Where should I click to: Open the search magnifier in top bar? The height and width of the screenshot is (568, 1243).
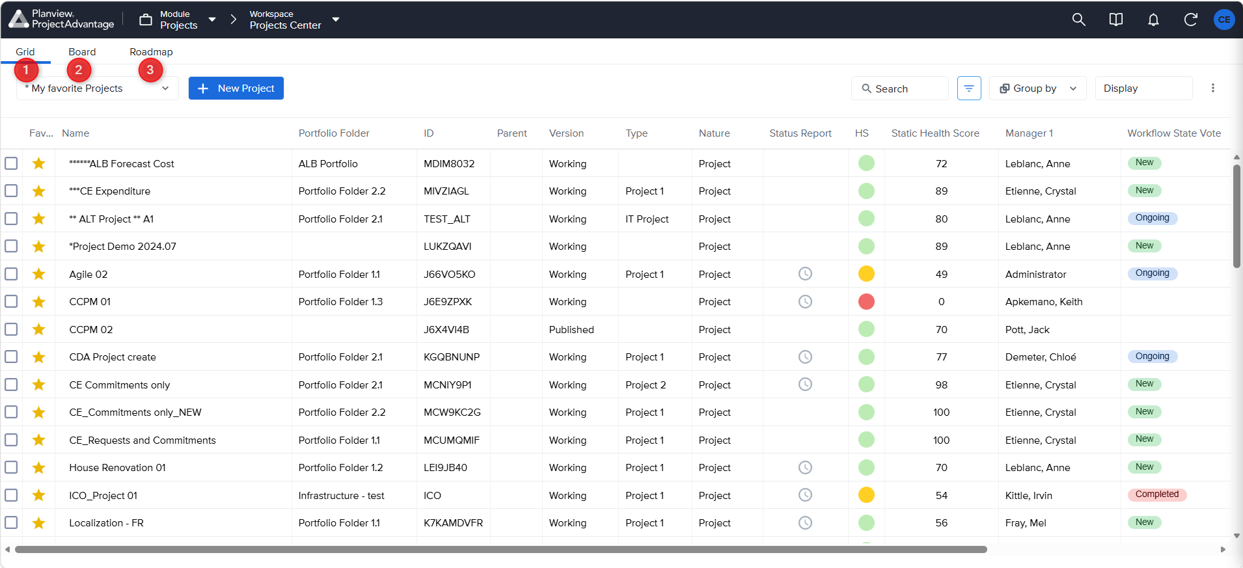(1078, 20)
